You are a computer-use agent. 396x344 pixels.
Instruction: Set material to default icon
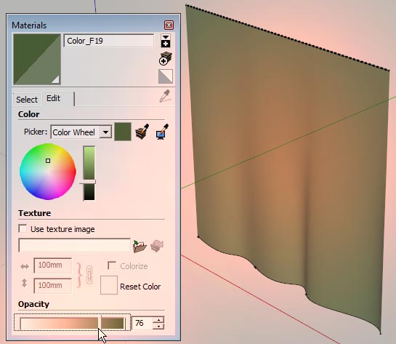click(x=166, y=76)
